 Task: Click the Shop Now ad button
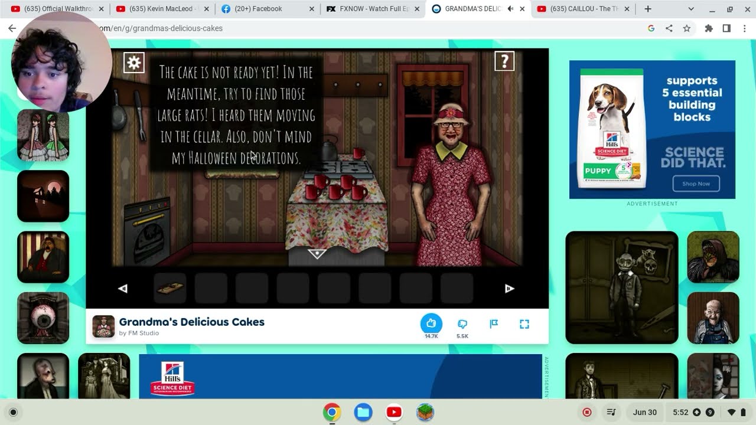[x=696, y=184]
